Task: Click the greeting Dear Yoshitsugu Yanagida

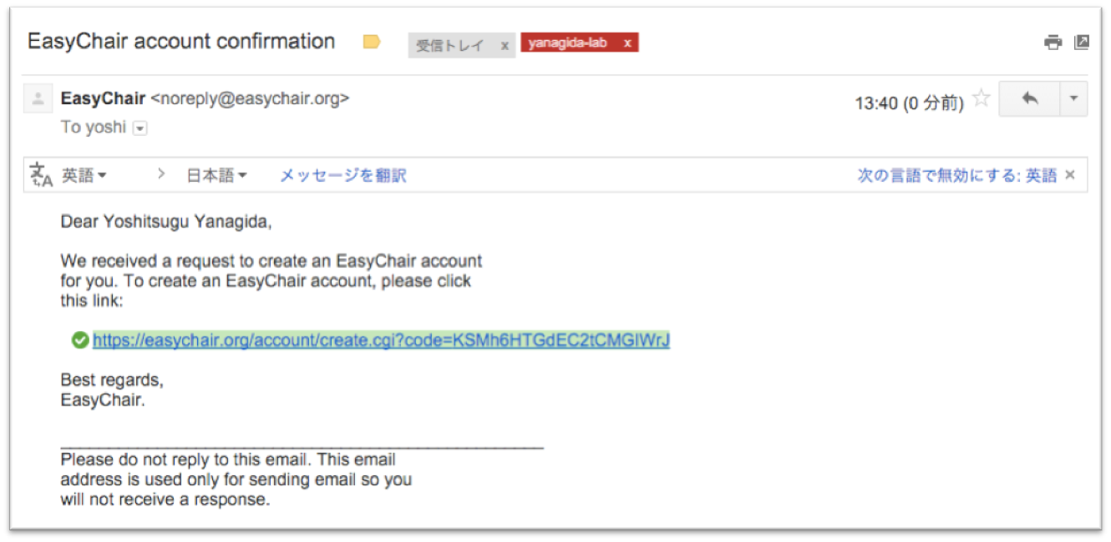Action: tap(166, 222)
